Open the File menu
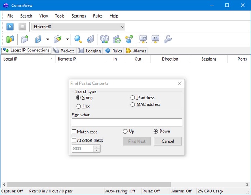Viewport: 251px width, 195px height. 10,16
